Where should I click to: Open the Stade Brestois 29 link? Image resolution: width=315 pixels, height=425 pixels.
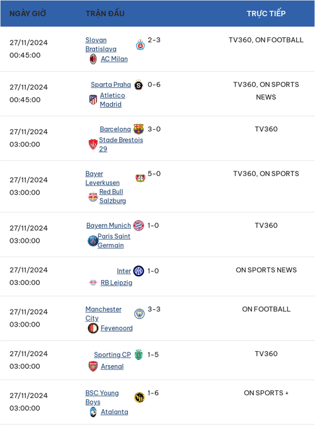(x=121, y=144)
